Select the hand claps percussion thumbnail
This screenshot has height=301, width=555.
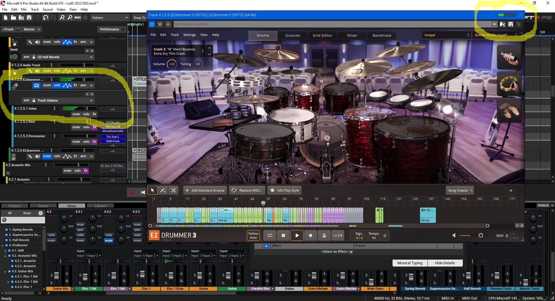point(509,111)
